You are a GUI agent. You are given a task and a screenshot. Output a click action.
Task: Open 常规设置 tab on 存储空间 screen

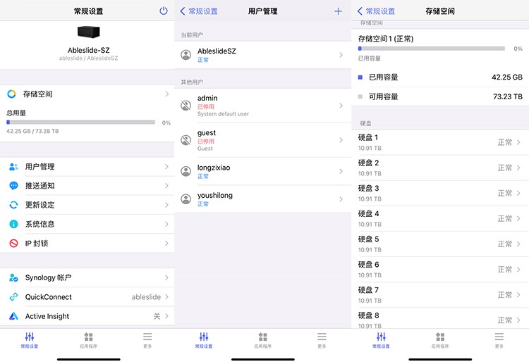tap(381, 340)
